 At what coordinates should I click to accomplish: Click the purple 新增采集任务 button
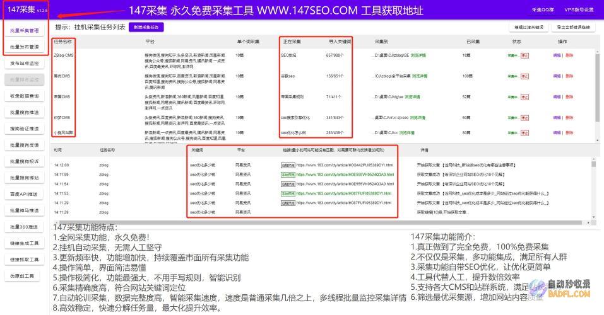click(x=146, y=27)
